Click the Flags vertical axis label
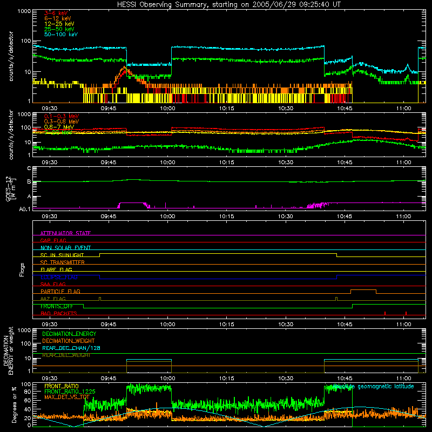Screen dimensions: 432x432 pyautogui.click(x=22, y=269)
